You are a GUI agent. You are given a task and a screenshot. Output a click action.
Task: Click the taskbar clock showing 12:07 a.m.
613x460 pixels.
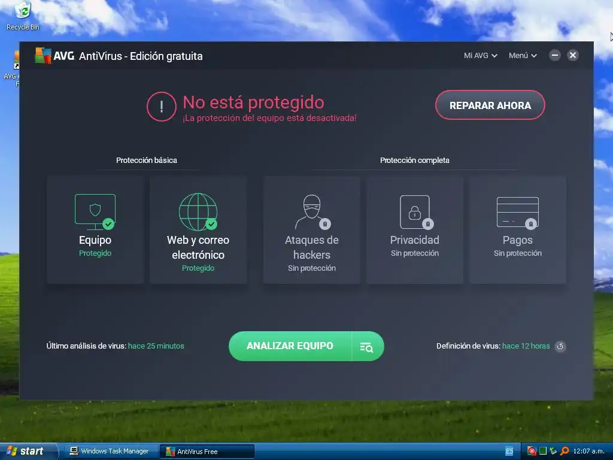pyautogui.click(x=588, y=451)
